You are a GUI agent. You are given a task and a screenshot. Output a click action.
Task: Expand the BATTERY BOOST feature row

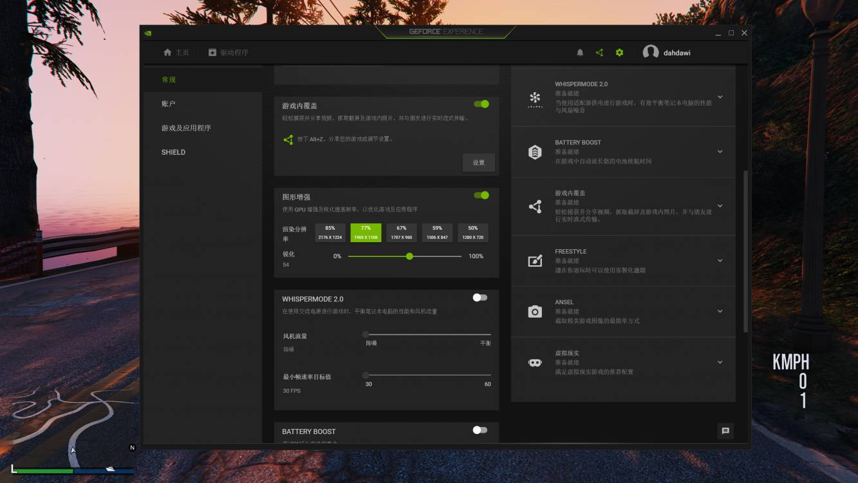coord(720,152)
